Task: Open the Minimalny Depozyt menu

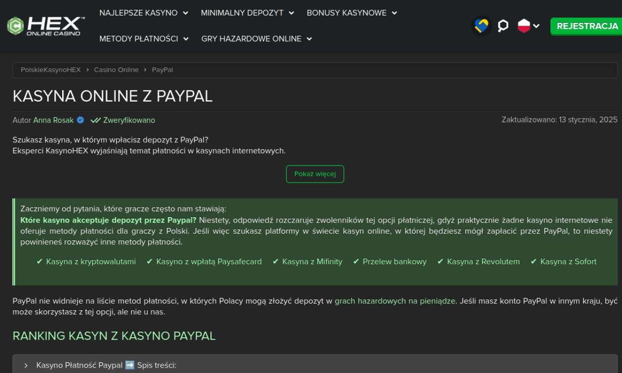Action: pyautogui.click(x=242, y=13)
